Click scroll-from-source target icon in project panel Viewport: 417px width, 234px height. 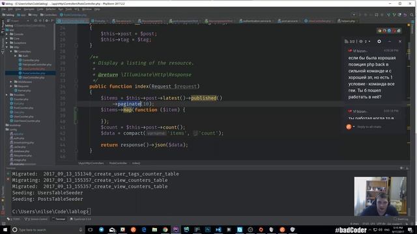[x=36, y=21]
